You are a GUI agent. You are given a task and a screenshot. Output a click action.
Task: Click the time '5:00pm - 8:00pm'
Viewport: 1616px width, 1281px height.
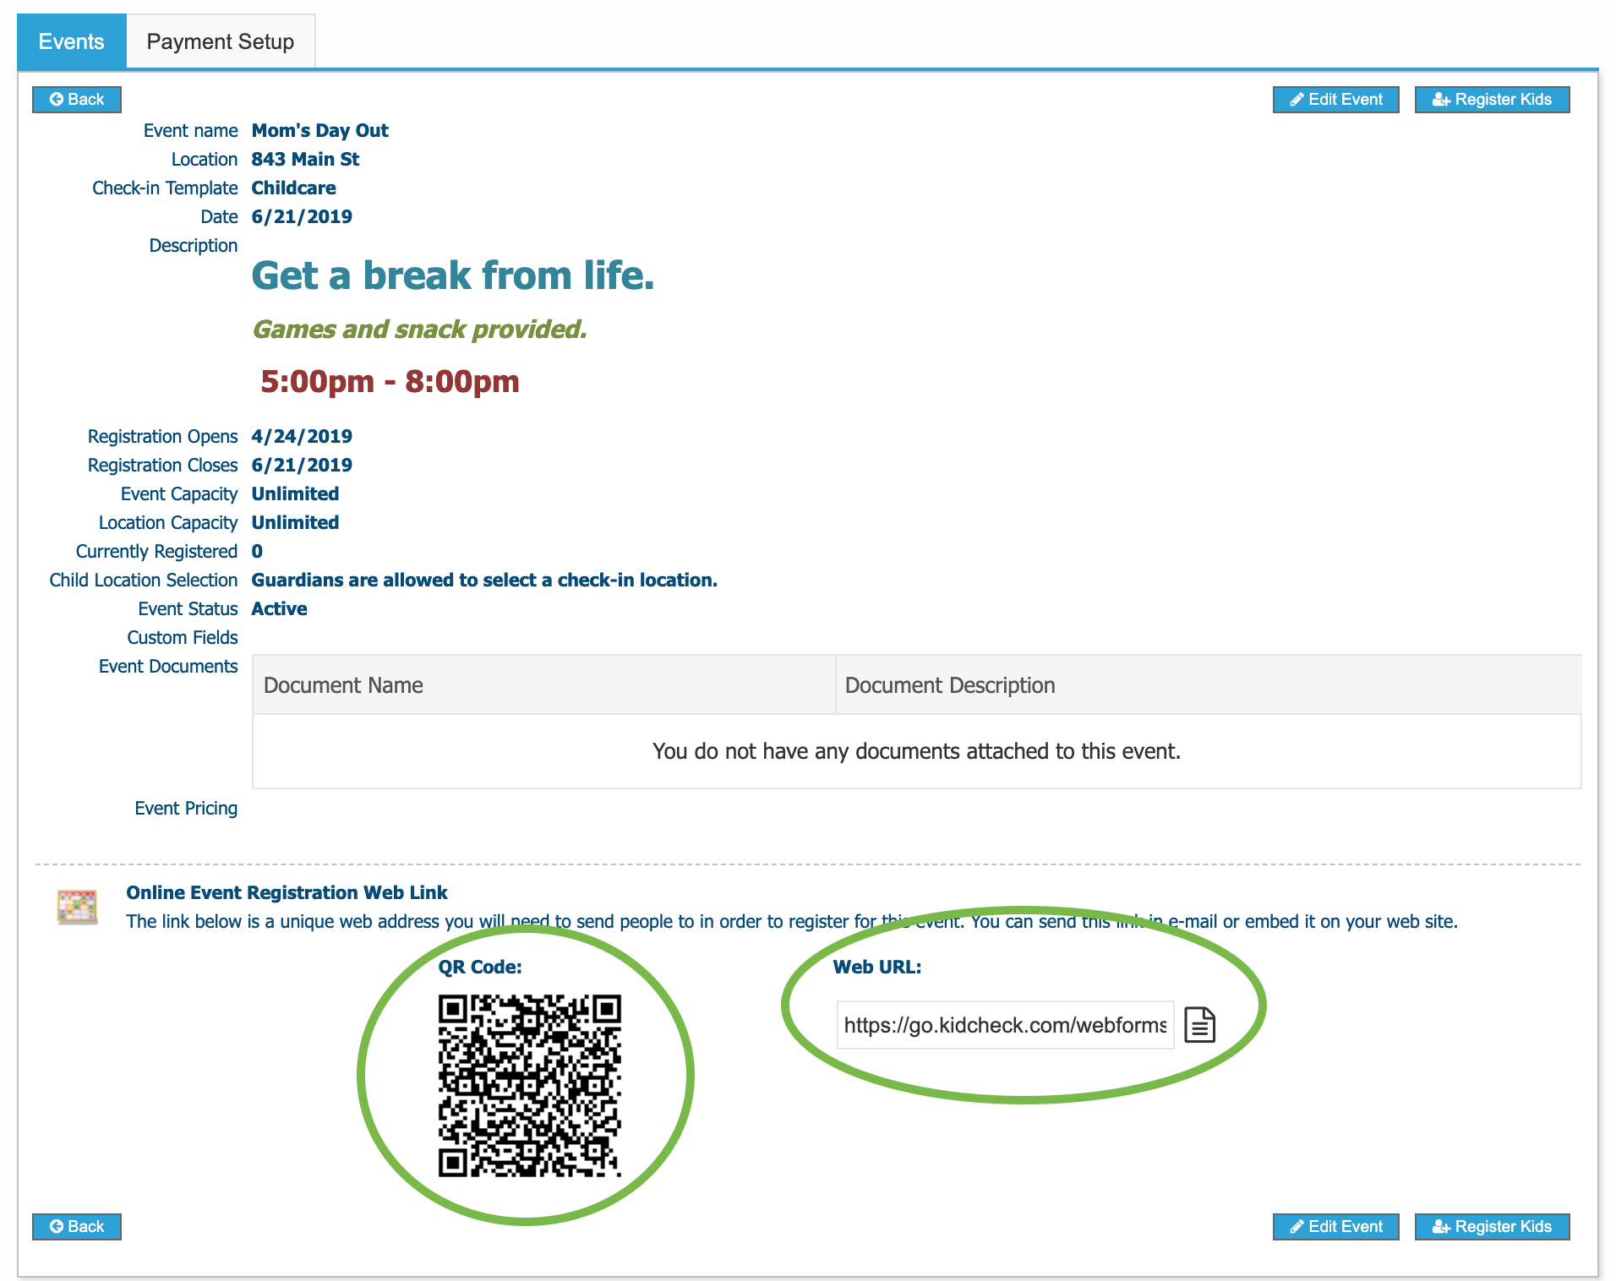(390, 382)
